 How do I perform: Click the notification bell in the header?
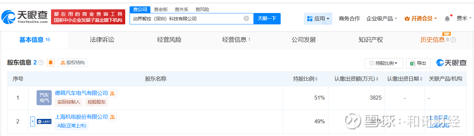point(447,19)
